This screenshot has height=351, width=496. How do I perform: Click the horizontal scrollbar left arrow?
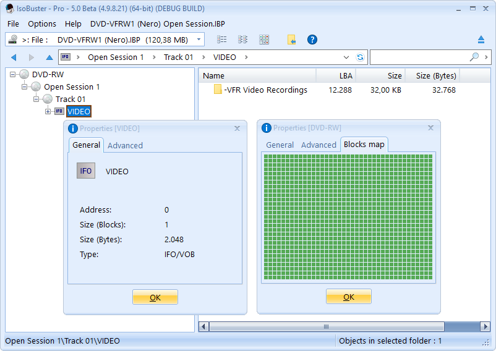[203, 326]
